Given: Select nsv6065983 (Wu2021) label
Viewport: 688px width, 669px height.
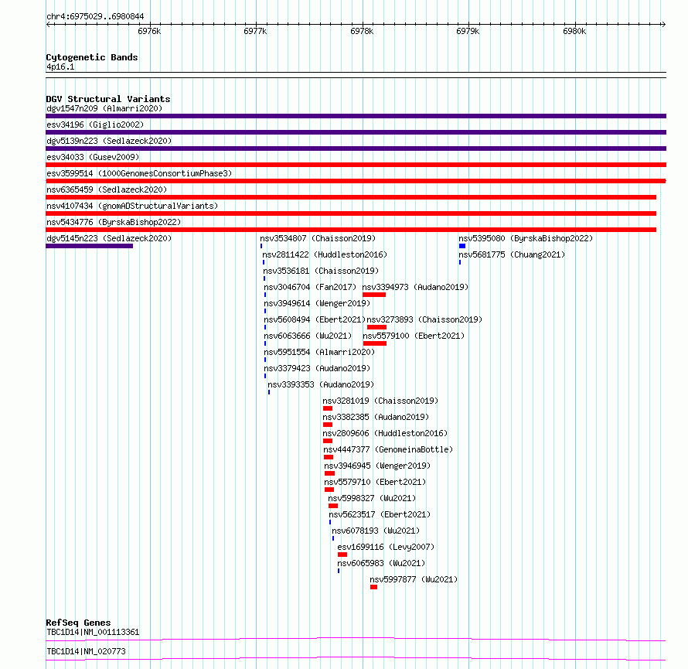Looking at the screenshot, I should pos(381,563).
